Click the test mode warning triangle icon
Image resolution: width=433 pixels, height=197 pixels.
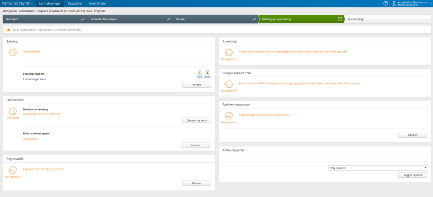(x=9, y=29)
